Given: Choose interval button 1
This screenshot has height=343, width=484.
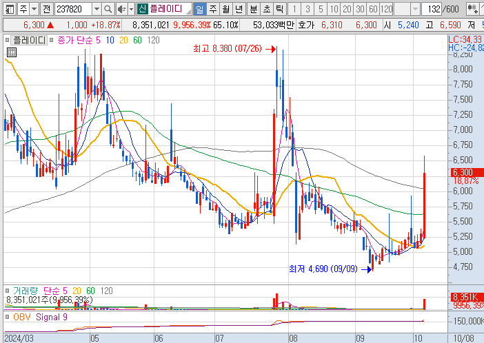Looking at the screenshot, I should [294, 9].
